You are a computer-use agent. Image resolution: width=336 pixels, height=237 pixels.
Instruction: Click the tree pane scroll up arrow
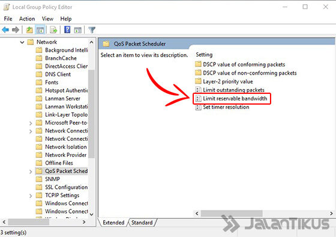(91, 42)
